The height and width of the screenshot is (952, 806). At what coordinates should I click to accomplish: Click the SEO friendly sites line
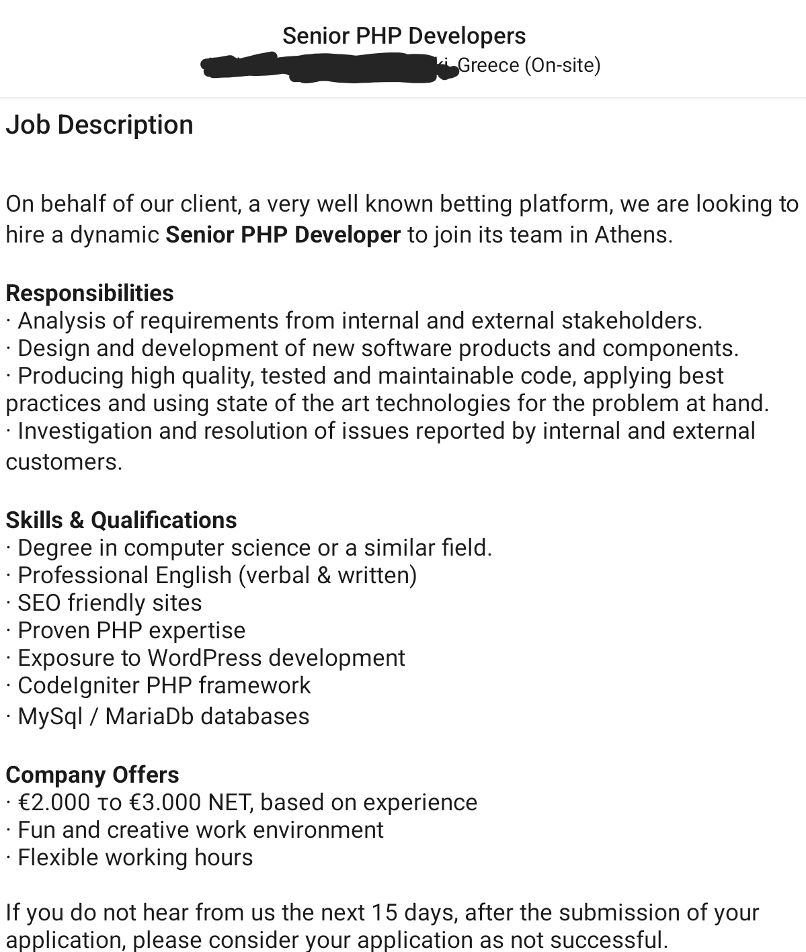pyautogui.click(x=104, y=603)
